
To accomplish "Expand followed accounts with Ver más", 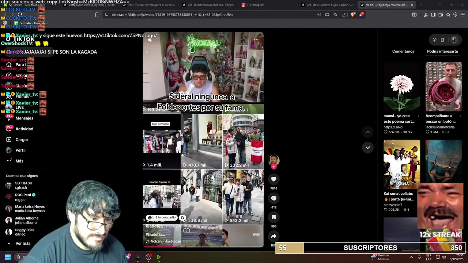I will tap(19, 243).
